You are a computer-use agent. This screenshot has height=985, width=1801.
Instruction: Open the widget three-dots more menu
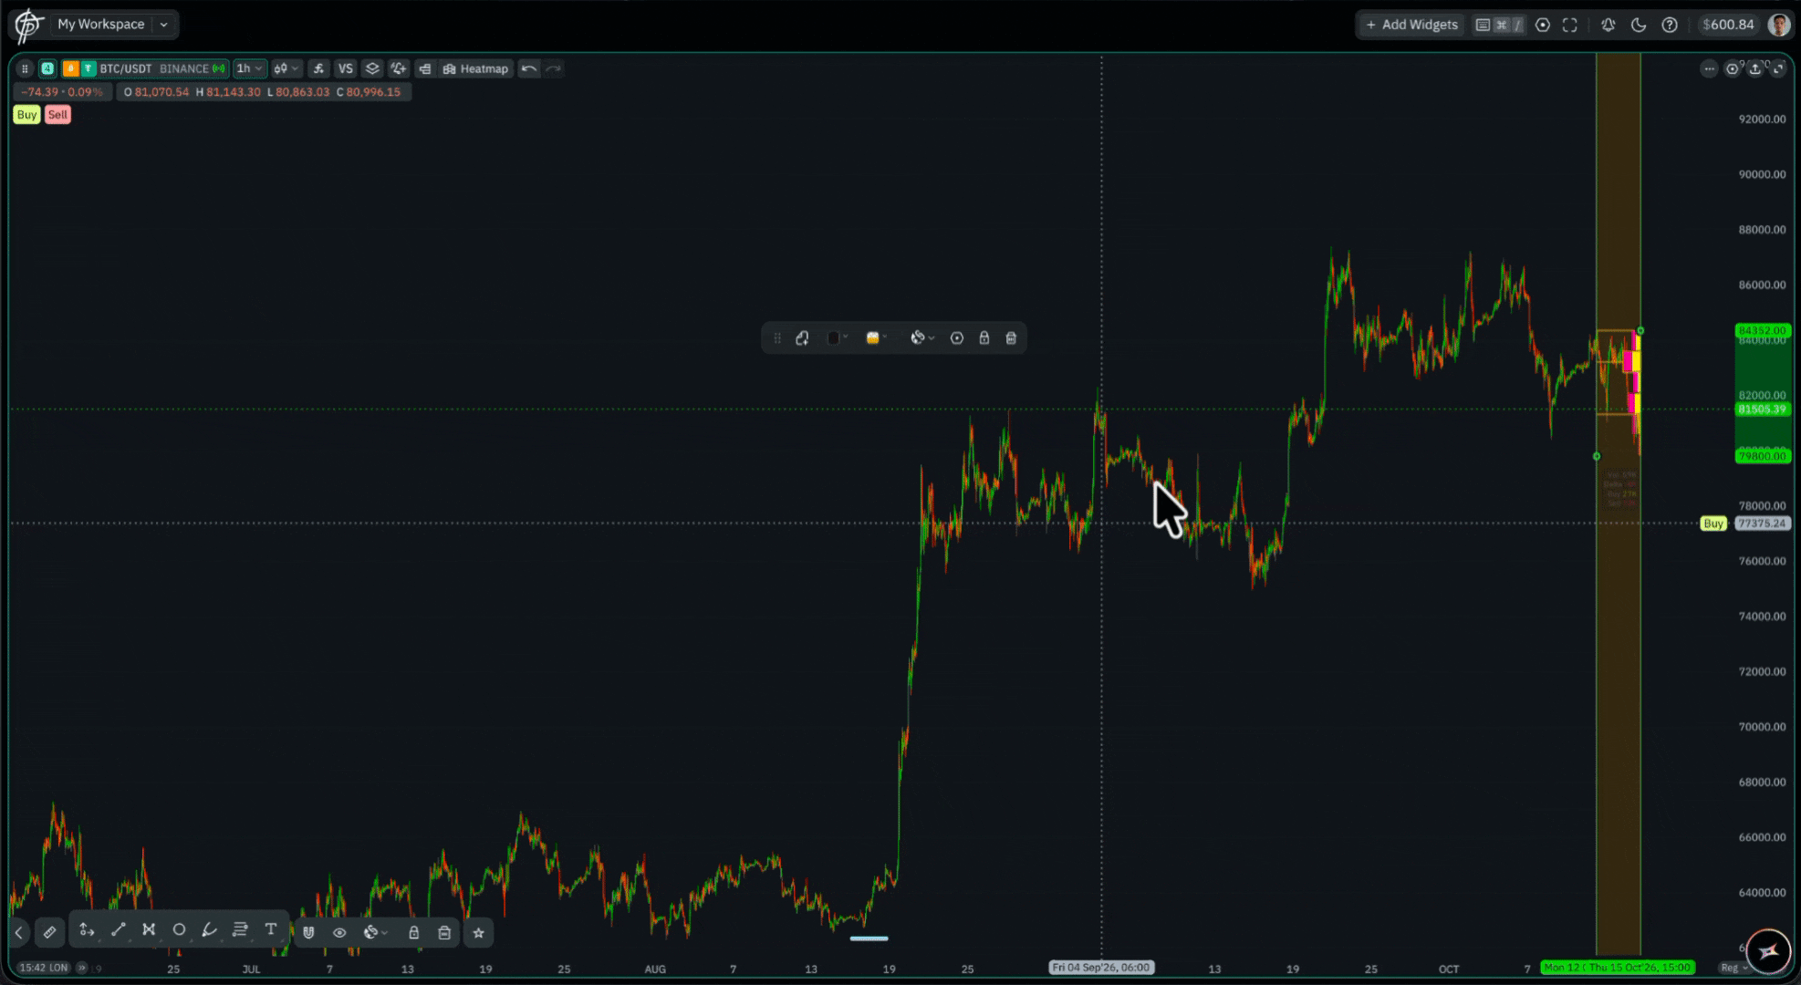(x=1709, y=69)
